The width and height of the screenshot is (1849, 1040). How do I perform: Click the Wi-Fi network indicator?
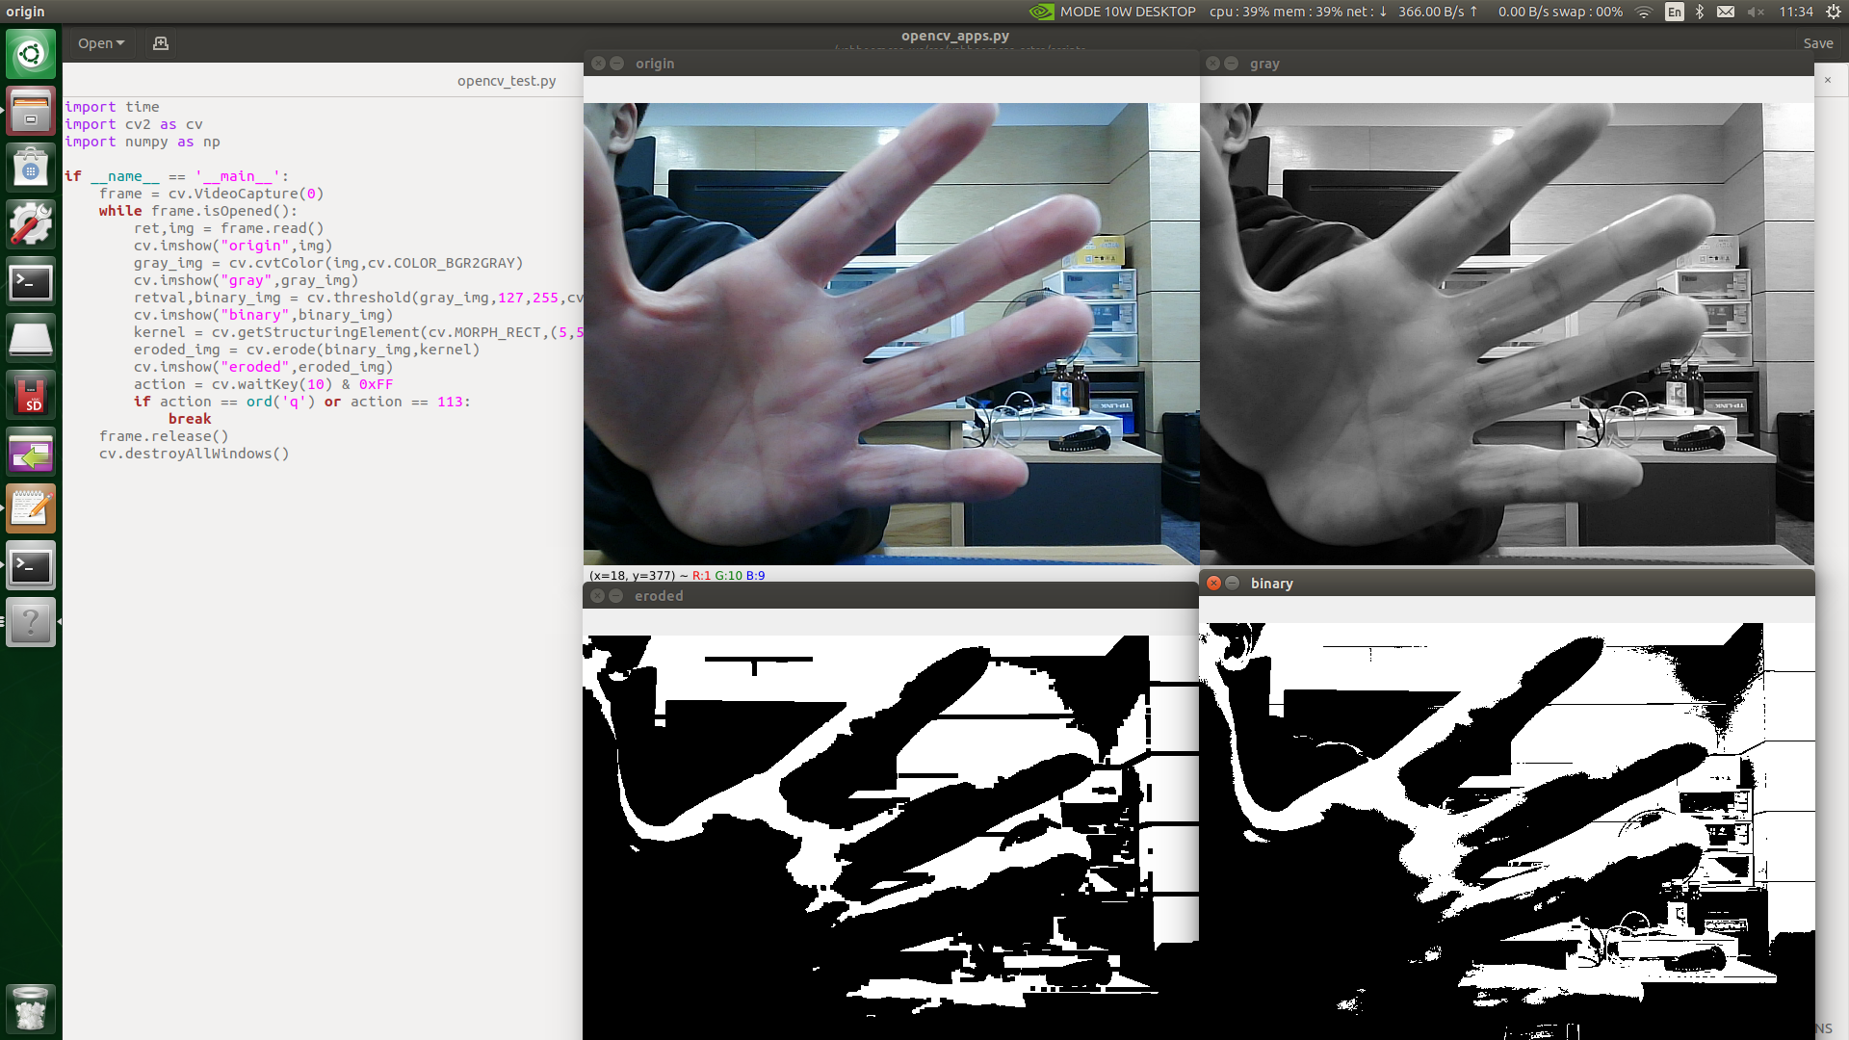coord(1644,12)
